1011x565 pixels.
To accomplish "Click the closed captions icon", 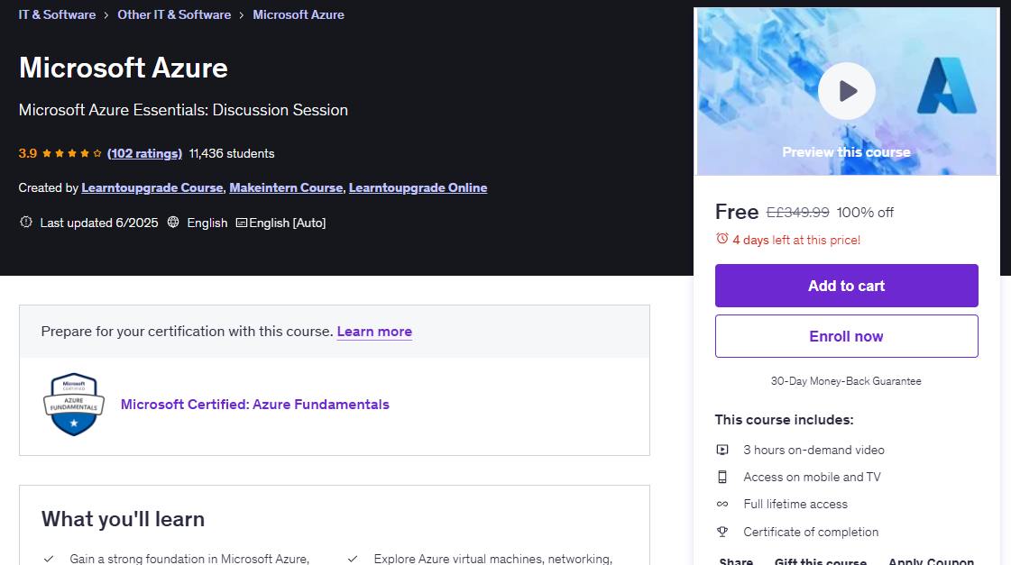I will (x=241, y=223).
